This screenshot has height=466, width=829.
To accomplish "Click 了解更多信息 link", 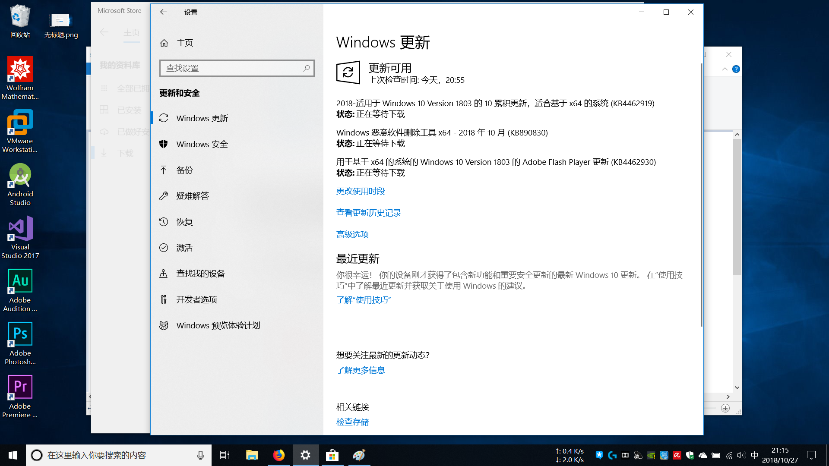I will pos(361,370).
